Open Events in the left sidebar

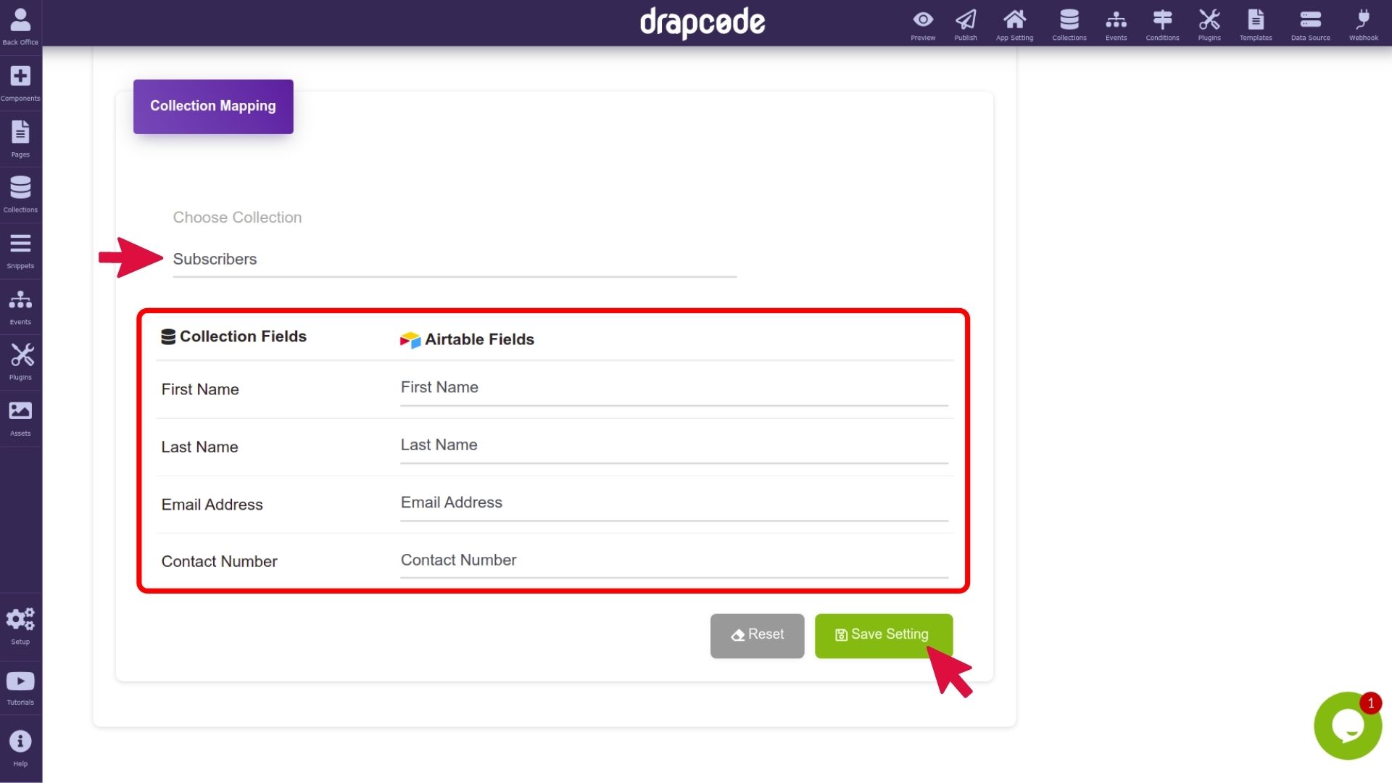tap(20, 307)
